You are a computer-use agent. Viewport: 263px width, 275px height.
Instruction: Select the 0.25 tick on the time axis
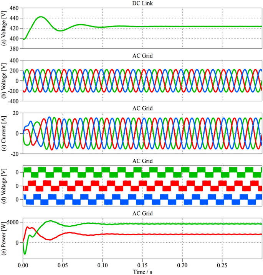(x=222, y=266)
